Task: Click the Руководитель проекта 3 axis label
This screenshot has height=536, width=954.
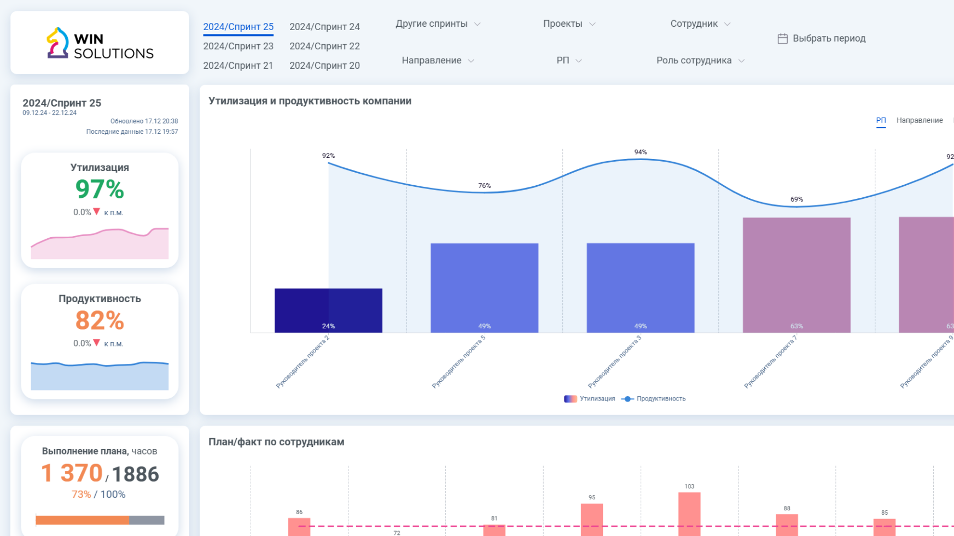Action: (x=614, y=362)
